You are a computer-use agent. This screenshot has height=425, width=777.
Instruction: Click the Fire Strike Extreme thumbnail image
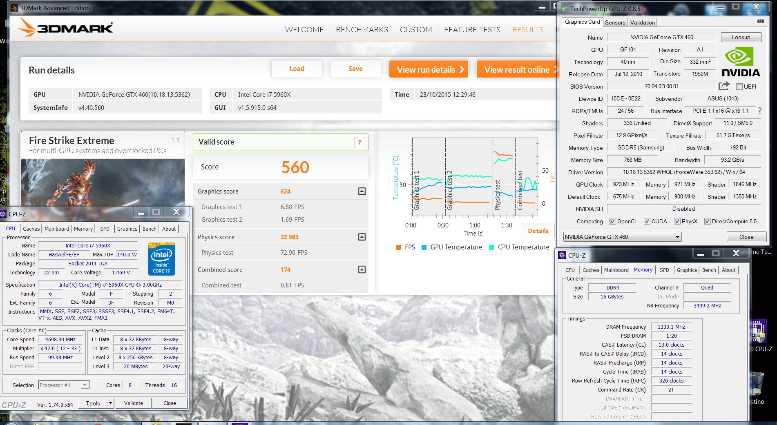(103, 182)
